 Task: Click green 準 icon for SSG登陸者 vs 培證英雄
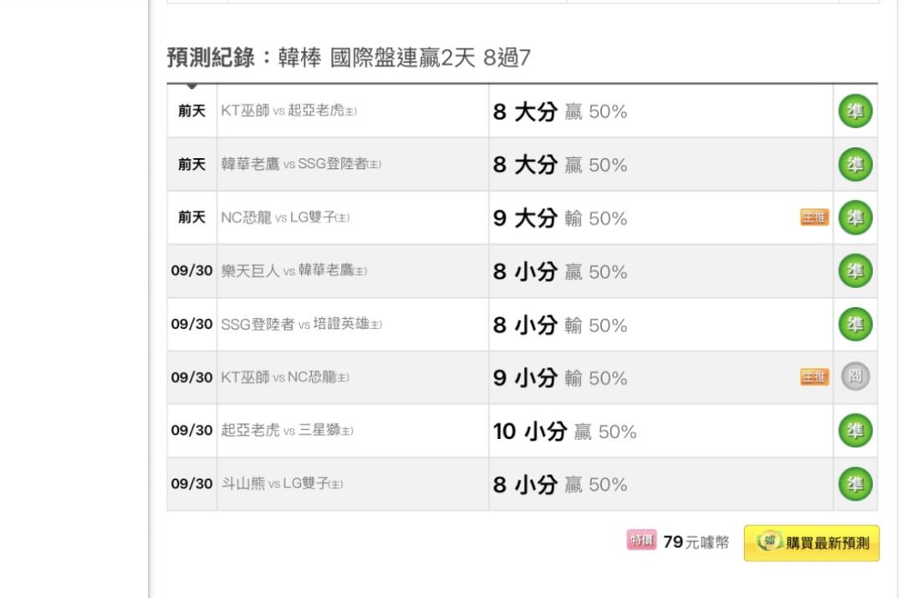pyautogui.click(x=855, y=325)
